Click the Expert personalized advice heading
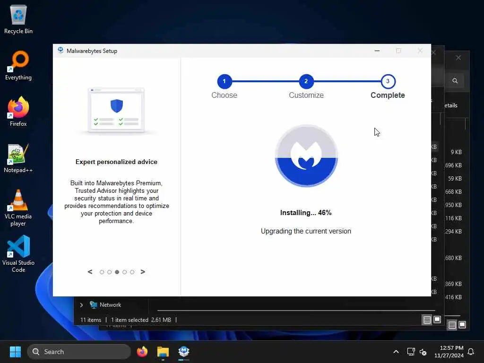This screenshot has height=363, width=484. tap(116, 162)
